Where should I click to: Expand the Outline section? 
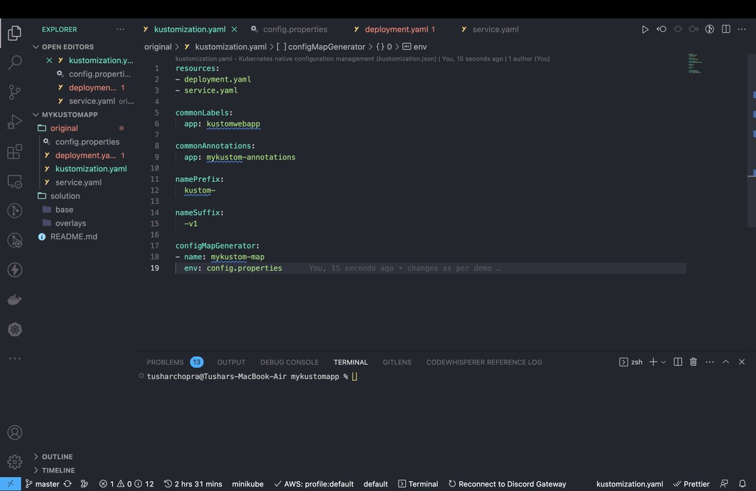(57, 456)
